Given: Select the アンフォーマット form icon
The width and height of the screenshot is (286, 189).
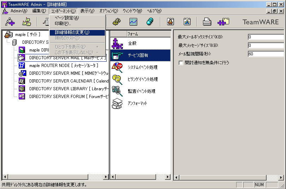Looking at the screenshot, I should [x=117, y=103].
